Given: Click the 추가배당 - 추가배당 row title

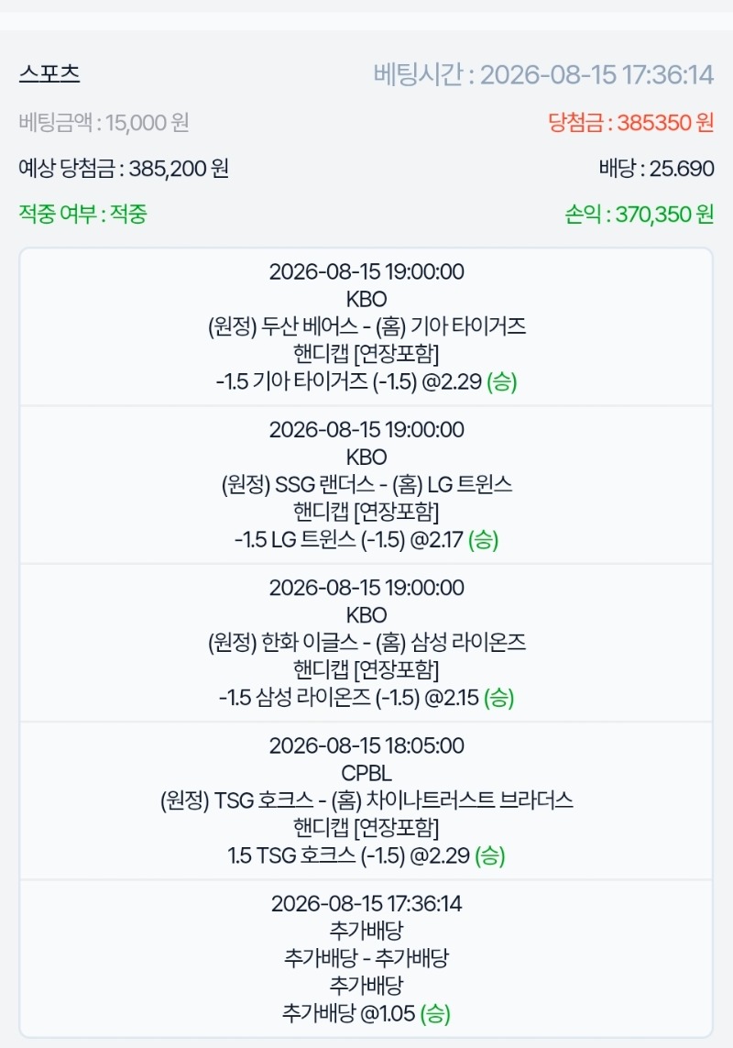Looking at the screenshot, I should [x=366, y=958].
